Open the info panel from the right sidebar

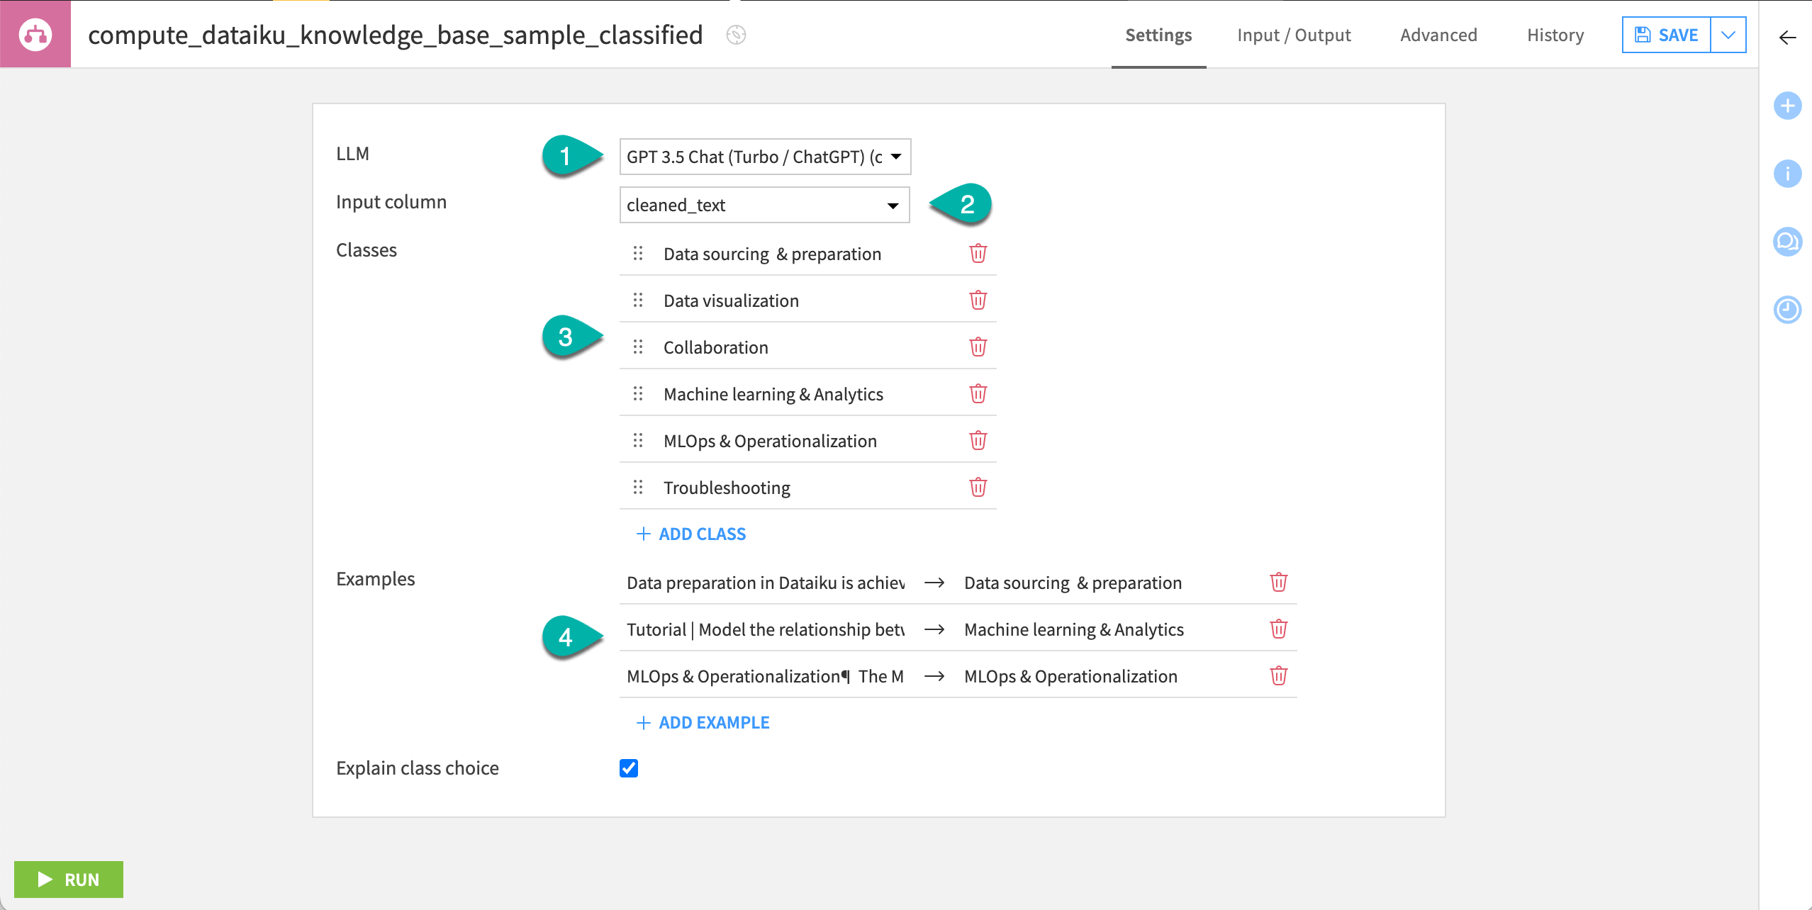tap(1787, 173)
